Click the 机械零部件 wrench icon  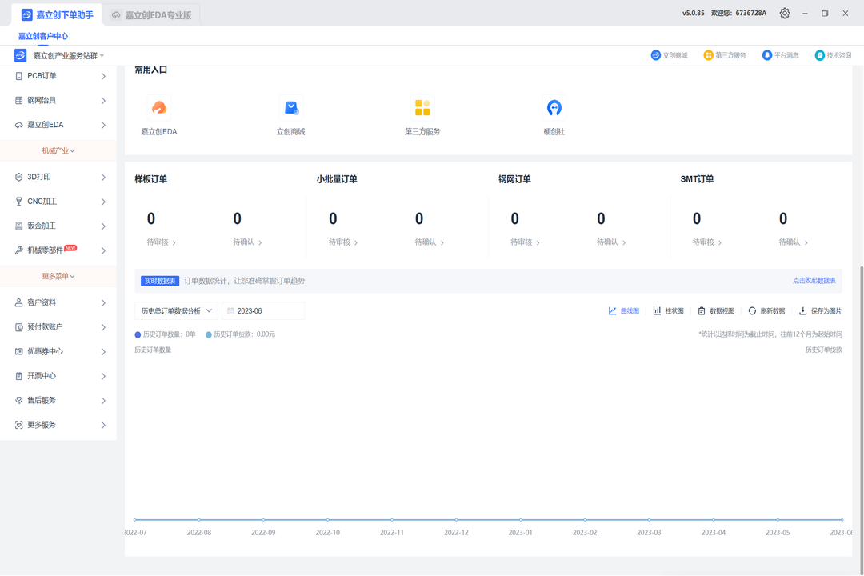[18, 250]
